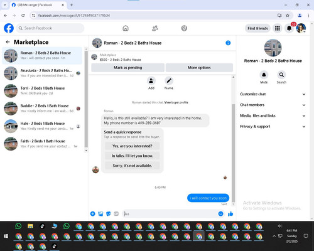This screenshot has width=314, height=251.
Task: Search in conversation using the magnifier icon
Action: tap(281, 75)
